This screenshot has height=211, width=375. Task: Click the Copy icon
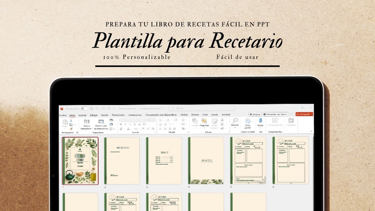pyautogui.click(x=71, y=125)
